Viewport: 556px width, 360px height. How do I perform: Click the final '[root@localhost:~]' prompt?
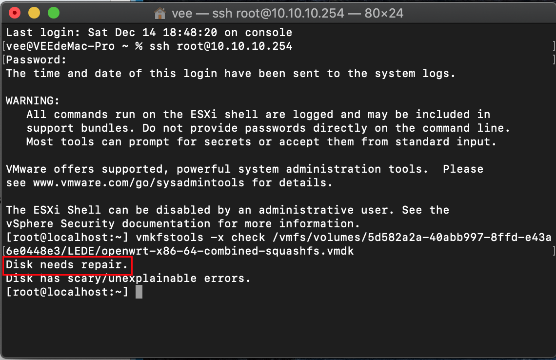pyautogui.click(x=67, y=292)
